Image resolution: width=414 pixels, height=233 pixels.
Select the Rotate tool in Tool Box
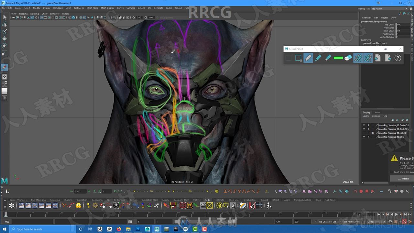(5, 46)
